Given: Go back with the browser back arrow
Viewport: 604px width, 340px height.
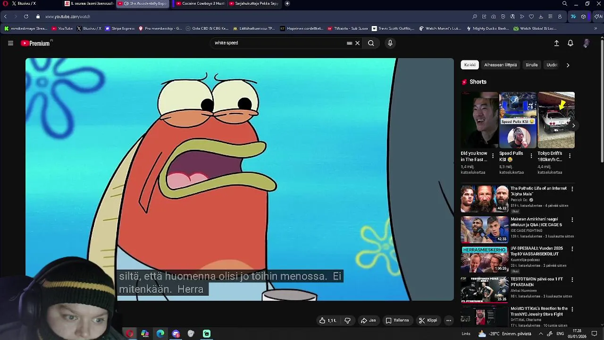Looking at the screenshot, I should (5, 17).
